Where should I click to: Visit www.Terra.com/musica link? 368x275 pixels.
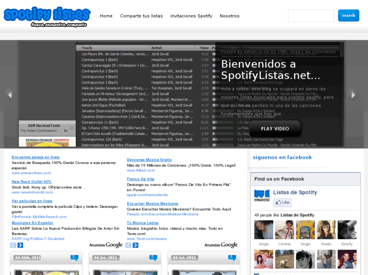tap(147, 239)
